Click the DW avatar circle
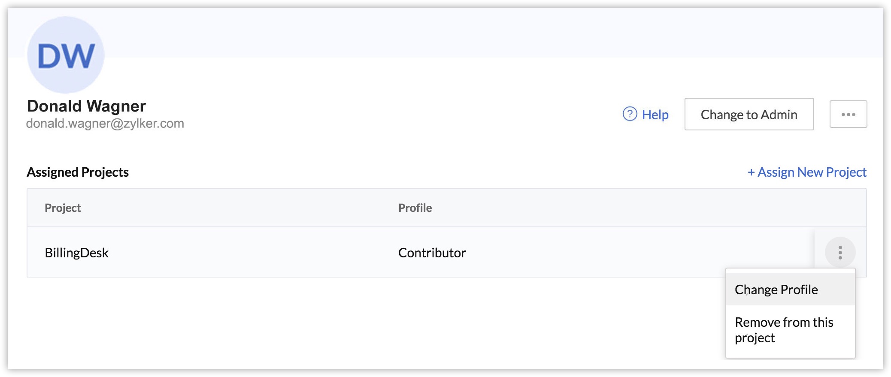Image resolution: width=891 pixels, height=377 pixels. 66,55
